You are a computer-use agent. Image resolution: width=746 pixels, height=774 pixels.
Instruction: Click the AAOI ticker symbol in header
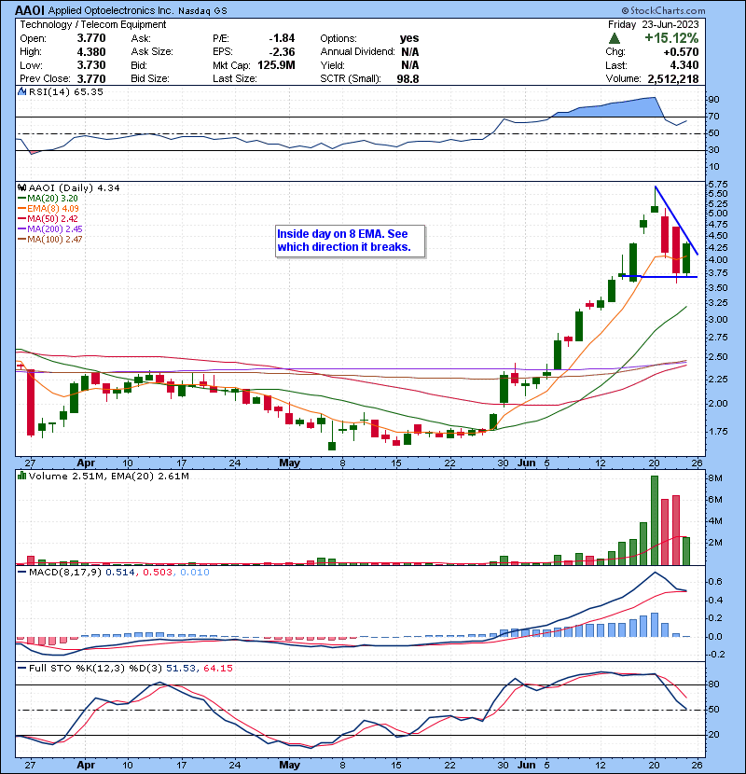point(30,10)
